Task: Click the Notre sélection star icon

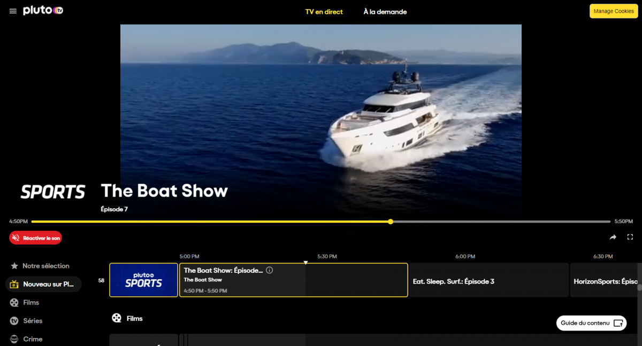Action: tap(14, 266)
